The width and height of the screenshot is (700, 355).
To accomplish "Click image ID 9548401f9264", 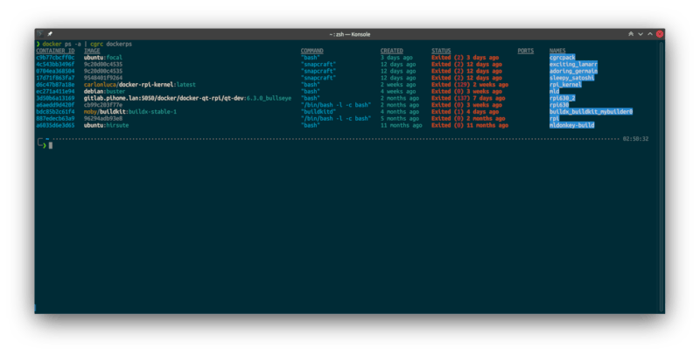I will [103, 78].
